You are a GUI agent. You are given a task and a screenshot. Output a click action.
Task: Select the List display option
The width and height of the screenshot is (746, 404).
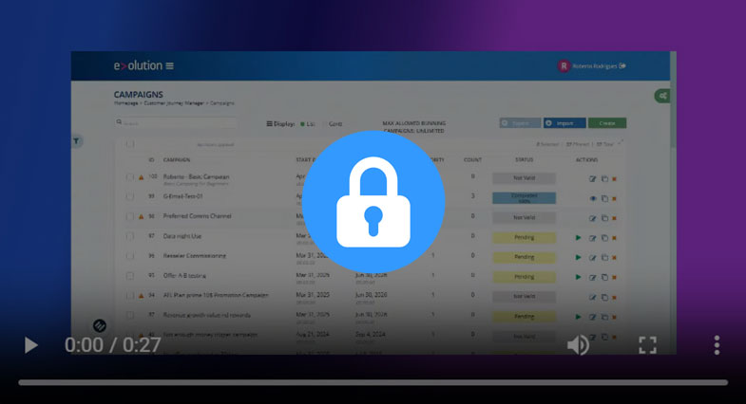click(x=306, y=123)
